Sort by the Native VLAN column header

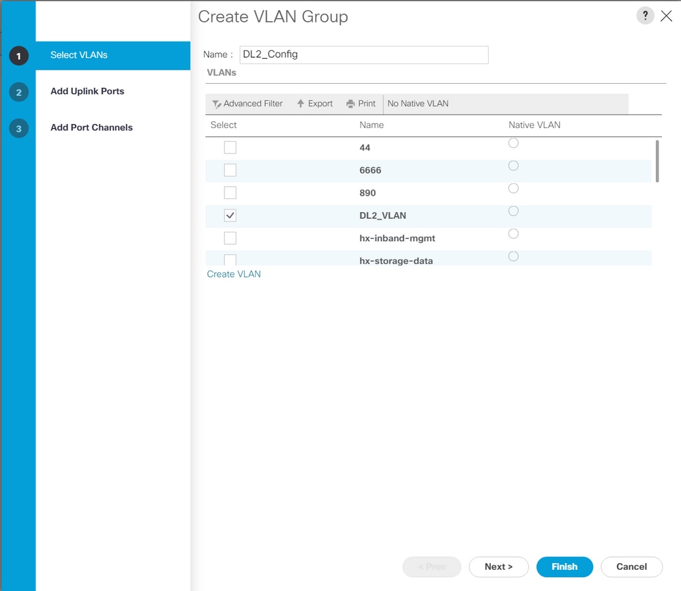click(x=534, y=125)
